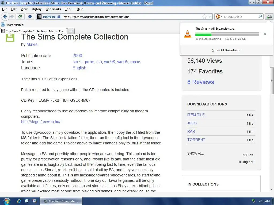The width and height of the screenshot is (274, 205).
Task: Click the Back navigation arrow
Action: pyautogui.click(x=5, y=17)
